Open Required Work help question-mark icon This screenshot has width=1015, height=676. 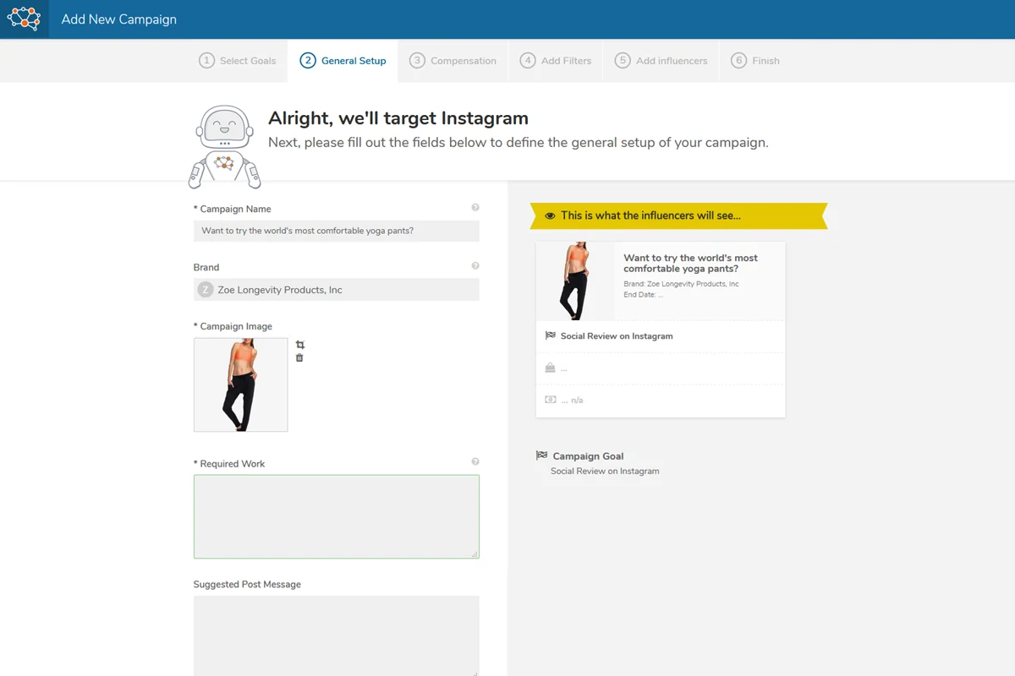[x=475, y=462]
